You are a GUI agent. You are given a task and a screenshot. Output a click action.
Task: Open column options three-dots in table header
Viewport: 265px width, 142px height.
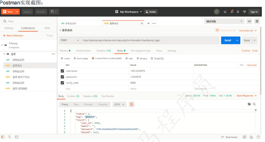(x=242, y=65)
